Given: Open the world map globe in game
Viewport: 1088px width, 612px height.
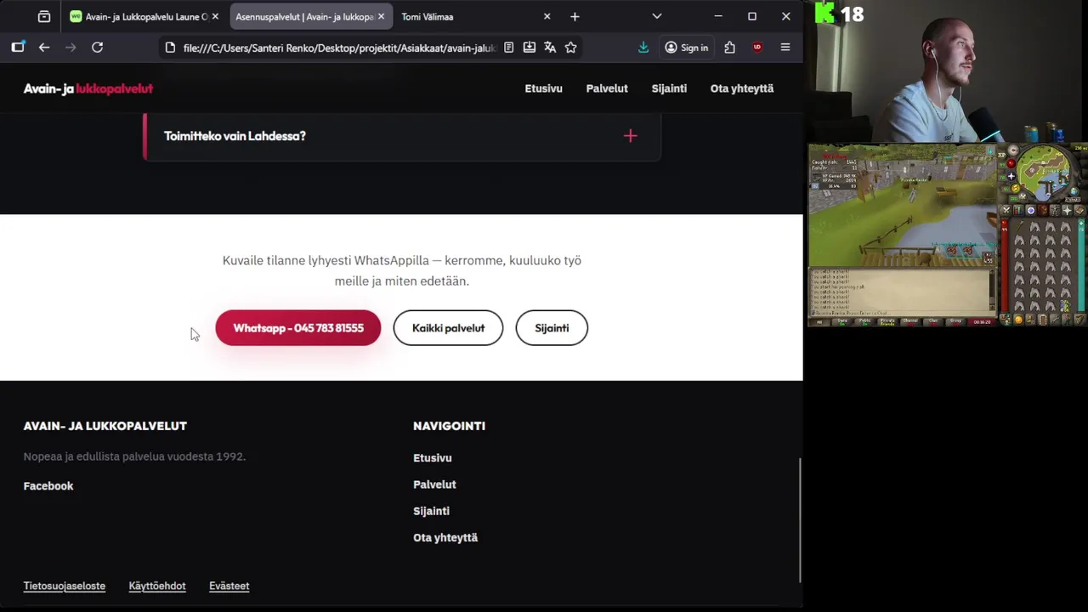Looking at the screenshot, I should coord(1075,191).
